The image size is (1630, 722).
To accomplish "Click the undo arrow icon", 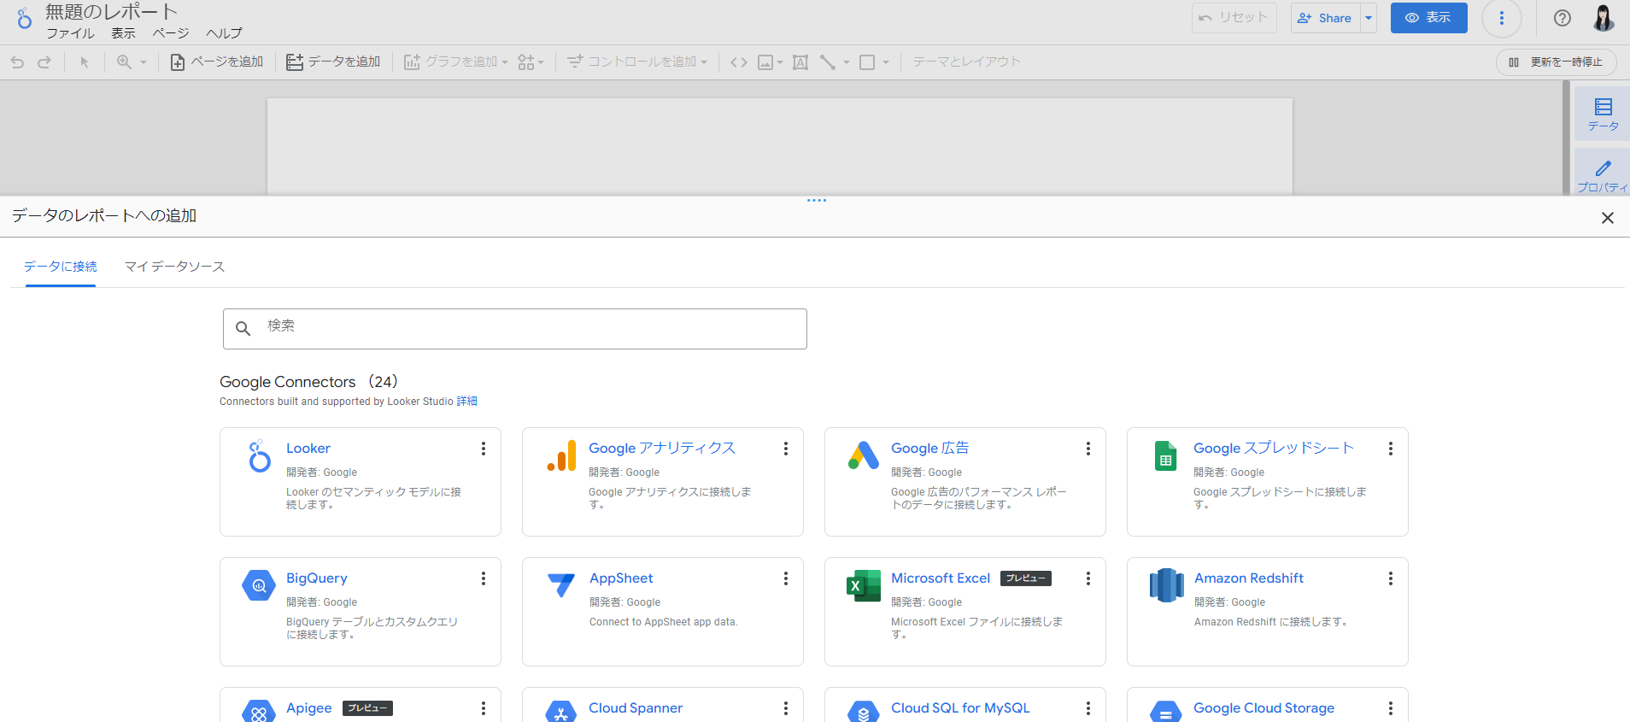I will tap(17, 62).
